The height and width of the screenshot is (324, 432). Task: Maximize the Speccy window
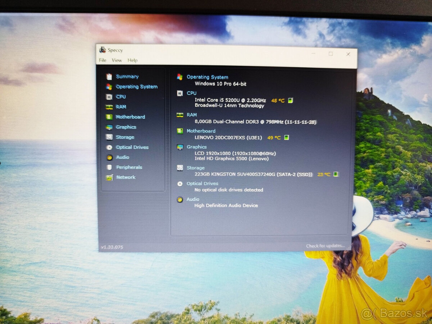[x=330, y=54]
